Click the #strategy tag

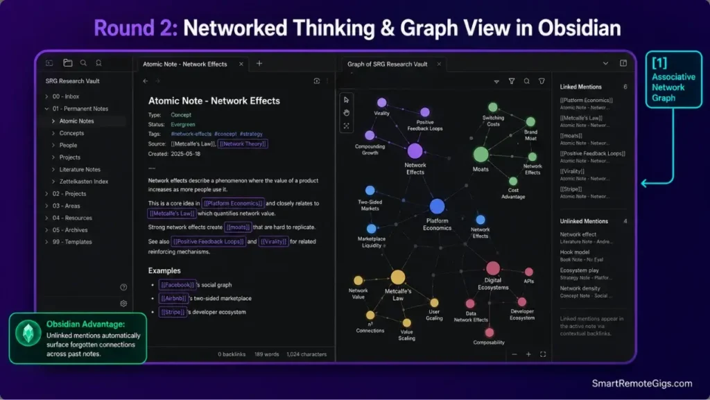[251, 134]
